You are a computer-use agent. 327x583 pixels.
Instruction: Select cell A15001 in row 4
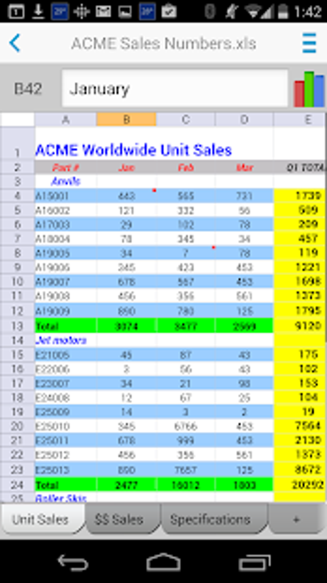pyautogui.click(x=66, y=196)
